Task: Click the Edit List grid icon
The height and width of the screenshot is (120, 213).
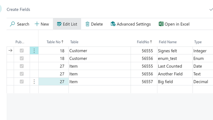Action: tap(59, 24)
